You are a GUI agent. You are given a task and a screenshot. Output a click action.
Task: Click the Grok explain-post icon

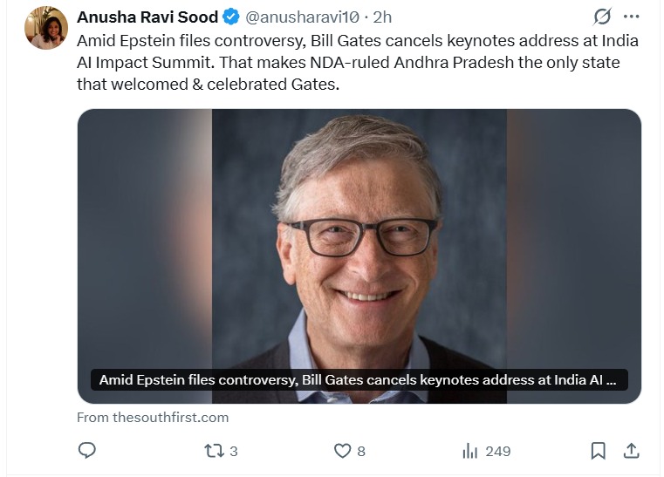602,17
